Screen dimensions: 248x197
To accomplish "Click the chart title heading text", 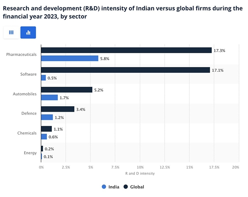I will (123, 12).
